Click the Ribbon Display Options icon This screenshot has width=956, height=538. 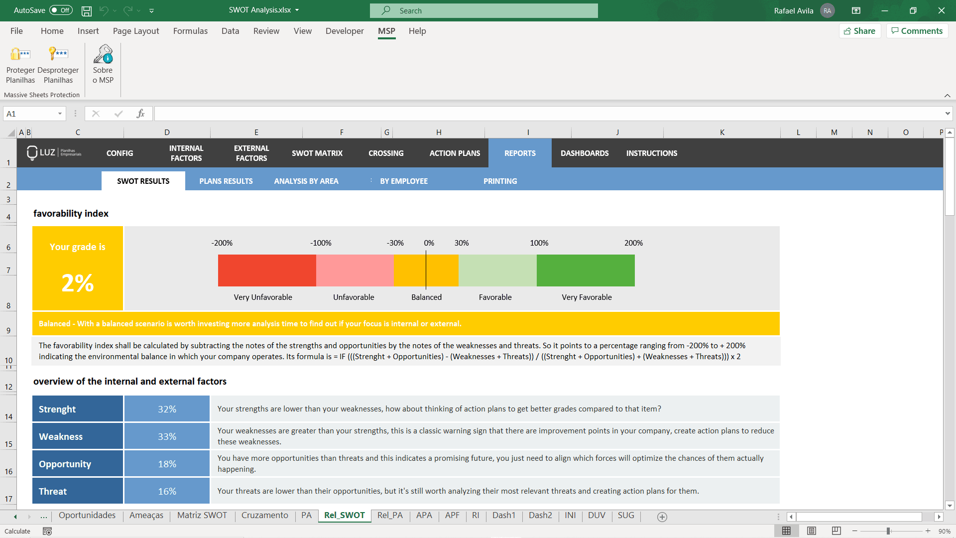click(856, 10)
